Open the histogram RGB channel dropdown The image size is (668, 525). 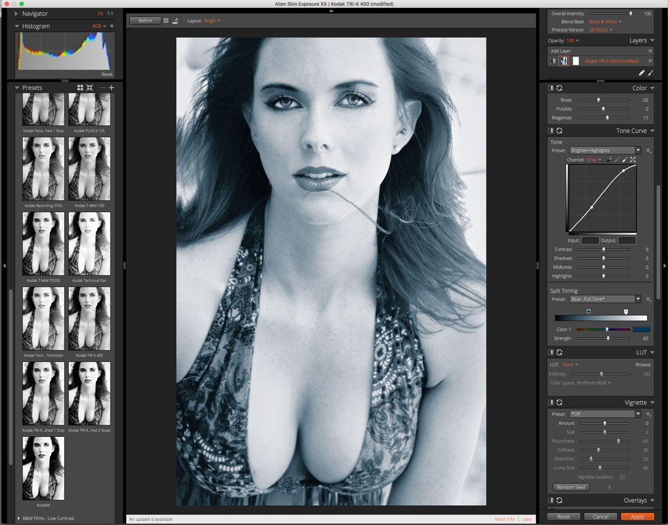pos(99,26)
